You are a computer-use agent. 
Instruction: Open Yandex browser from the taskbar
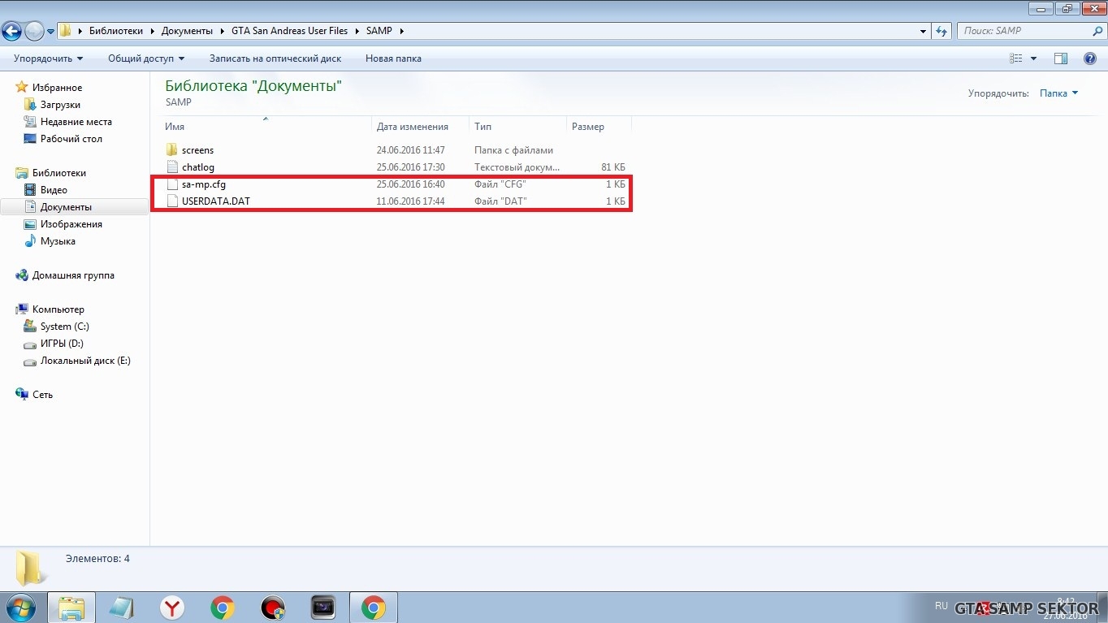[171, 608]
